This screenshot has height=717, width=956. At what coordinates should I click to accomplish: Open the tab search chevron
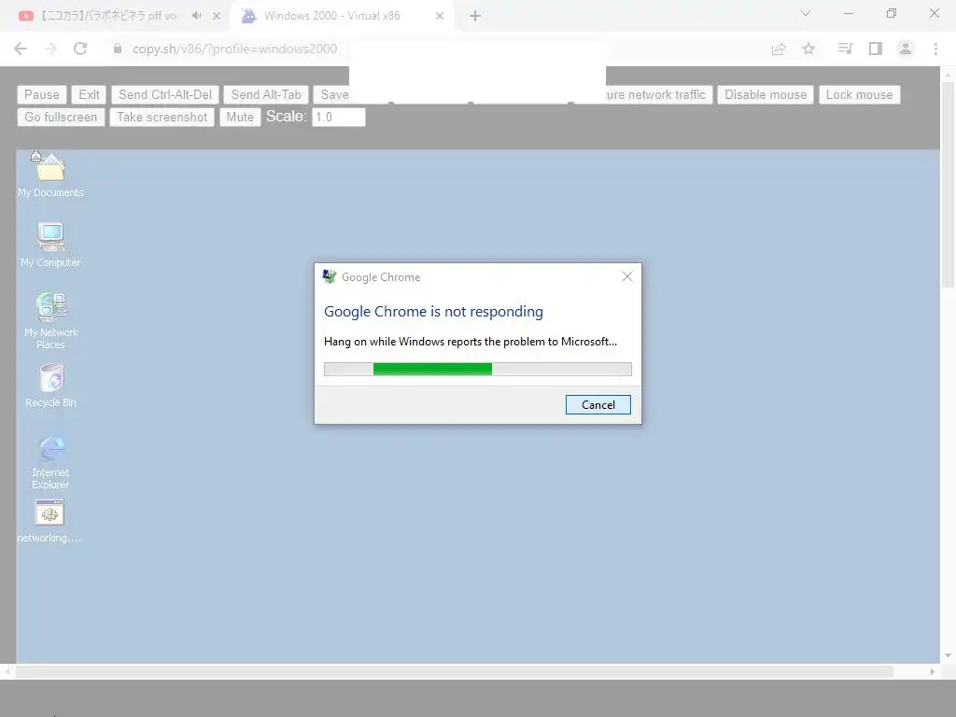(806, 13)
